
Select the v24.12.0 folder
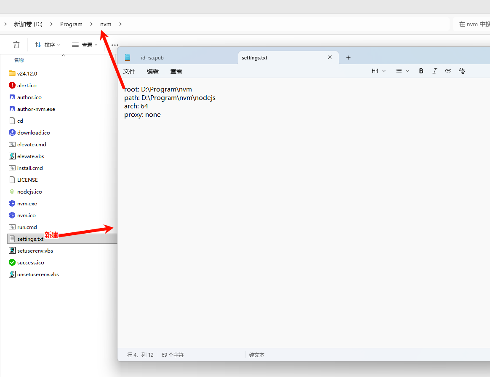click(27, 73)
